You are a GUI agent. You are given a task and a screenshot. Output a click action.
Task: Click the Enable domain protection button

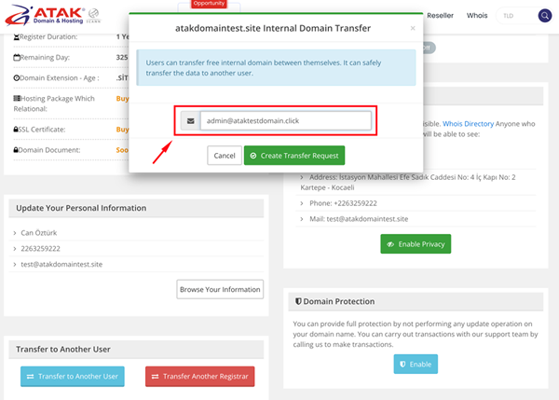(416, 365)
